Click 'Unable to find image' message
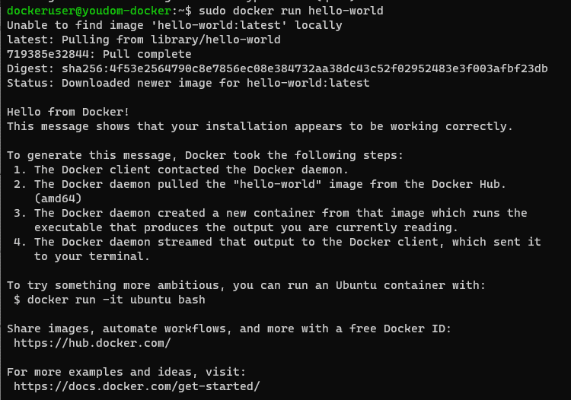Screen dimensions: 571x400 tap(174, 25)
